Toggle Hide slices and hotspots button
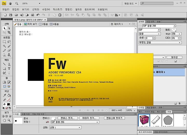Image resolution: width=187 pixels, height=135 pixels. [5, 87]
